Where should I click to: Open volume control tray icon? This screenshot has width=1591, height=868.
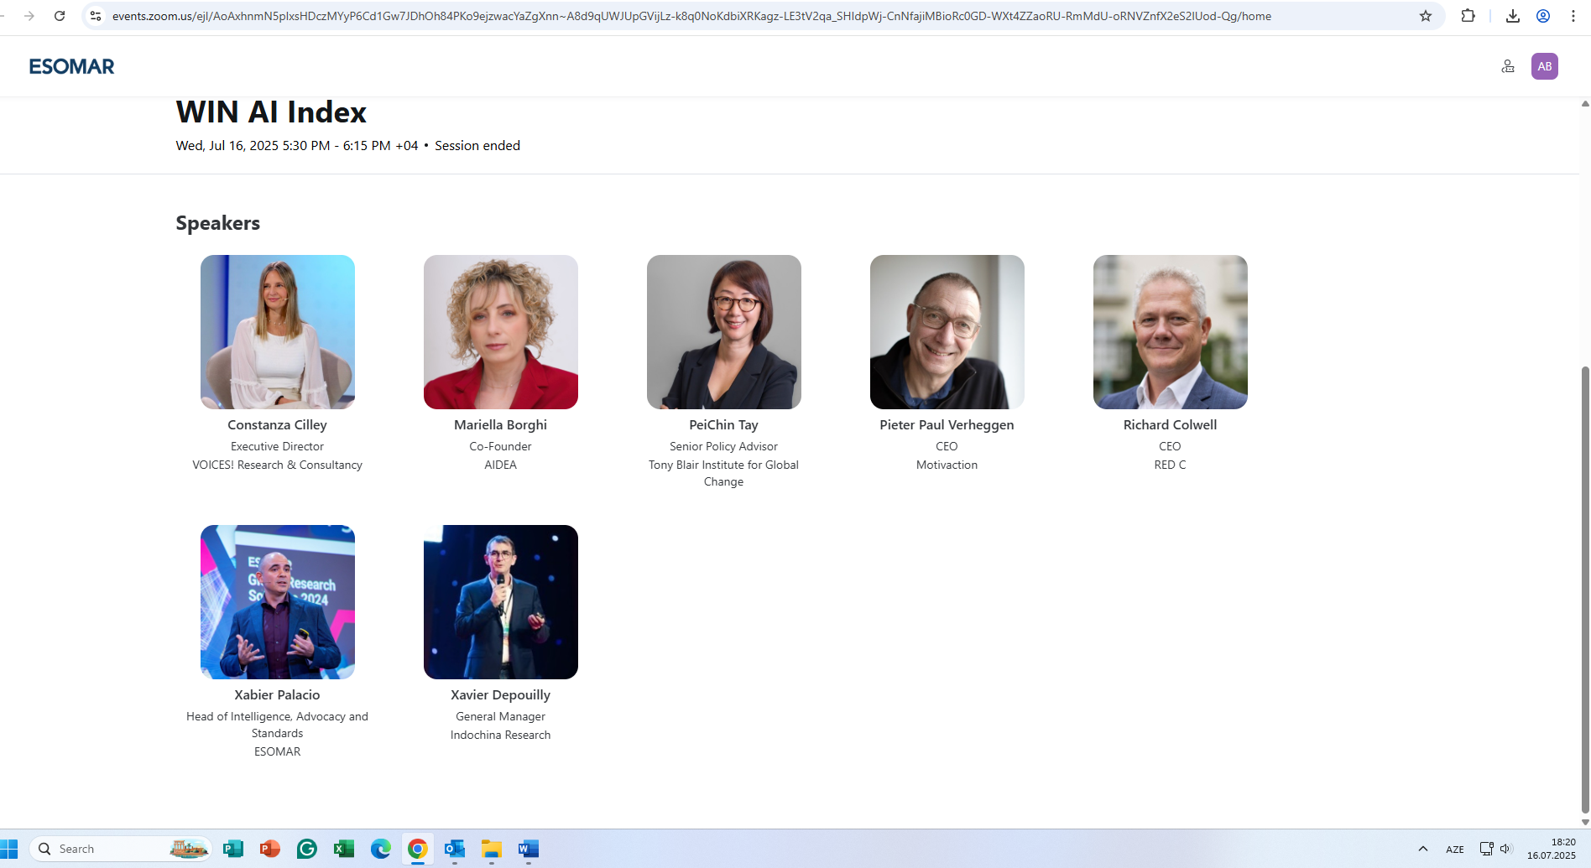(x=1505, y=849)
